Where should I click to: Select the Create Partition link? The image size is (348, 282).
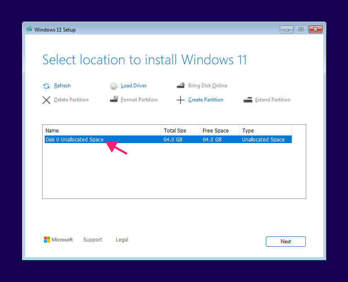[x=206, y=100]
